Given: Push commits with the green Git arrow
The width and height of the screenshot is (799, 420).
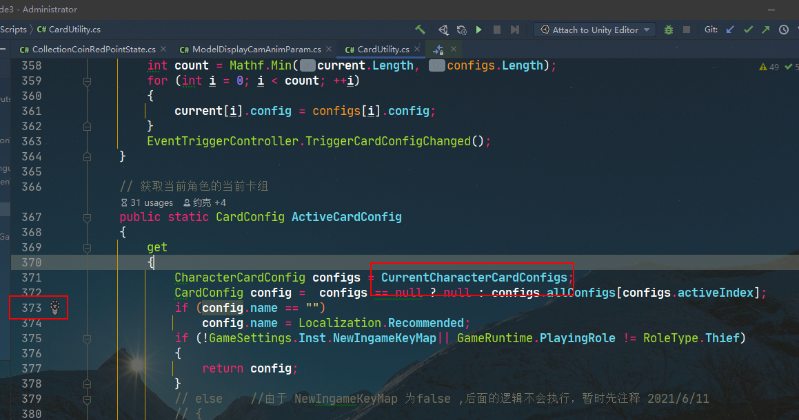Looking at the screenshot, I should click(765, 30).
